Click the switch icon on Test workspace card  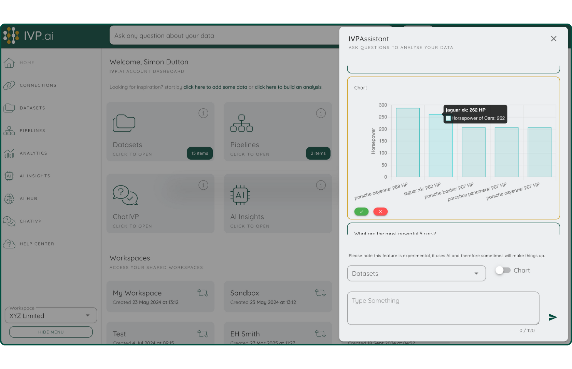203,333
